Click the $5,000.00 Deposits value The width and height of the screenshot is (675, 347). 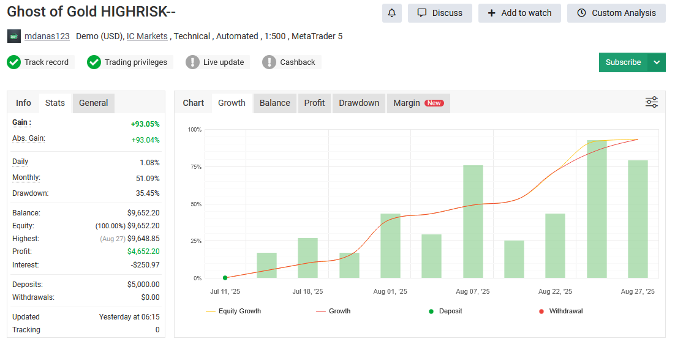coord(143,285)
